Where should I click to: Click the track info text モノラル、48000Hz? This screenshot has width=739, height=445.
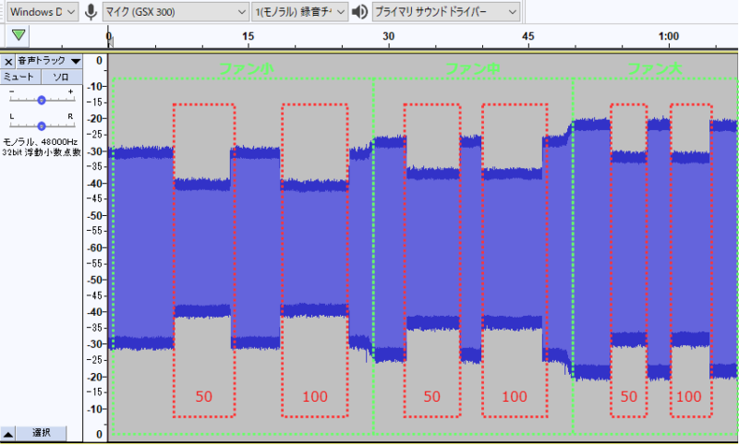coord(40,142)
